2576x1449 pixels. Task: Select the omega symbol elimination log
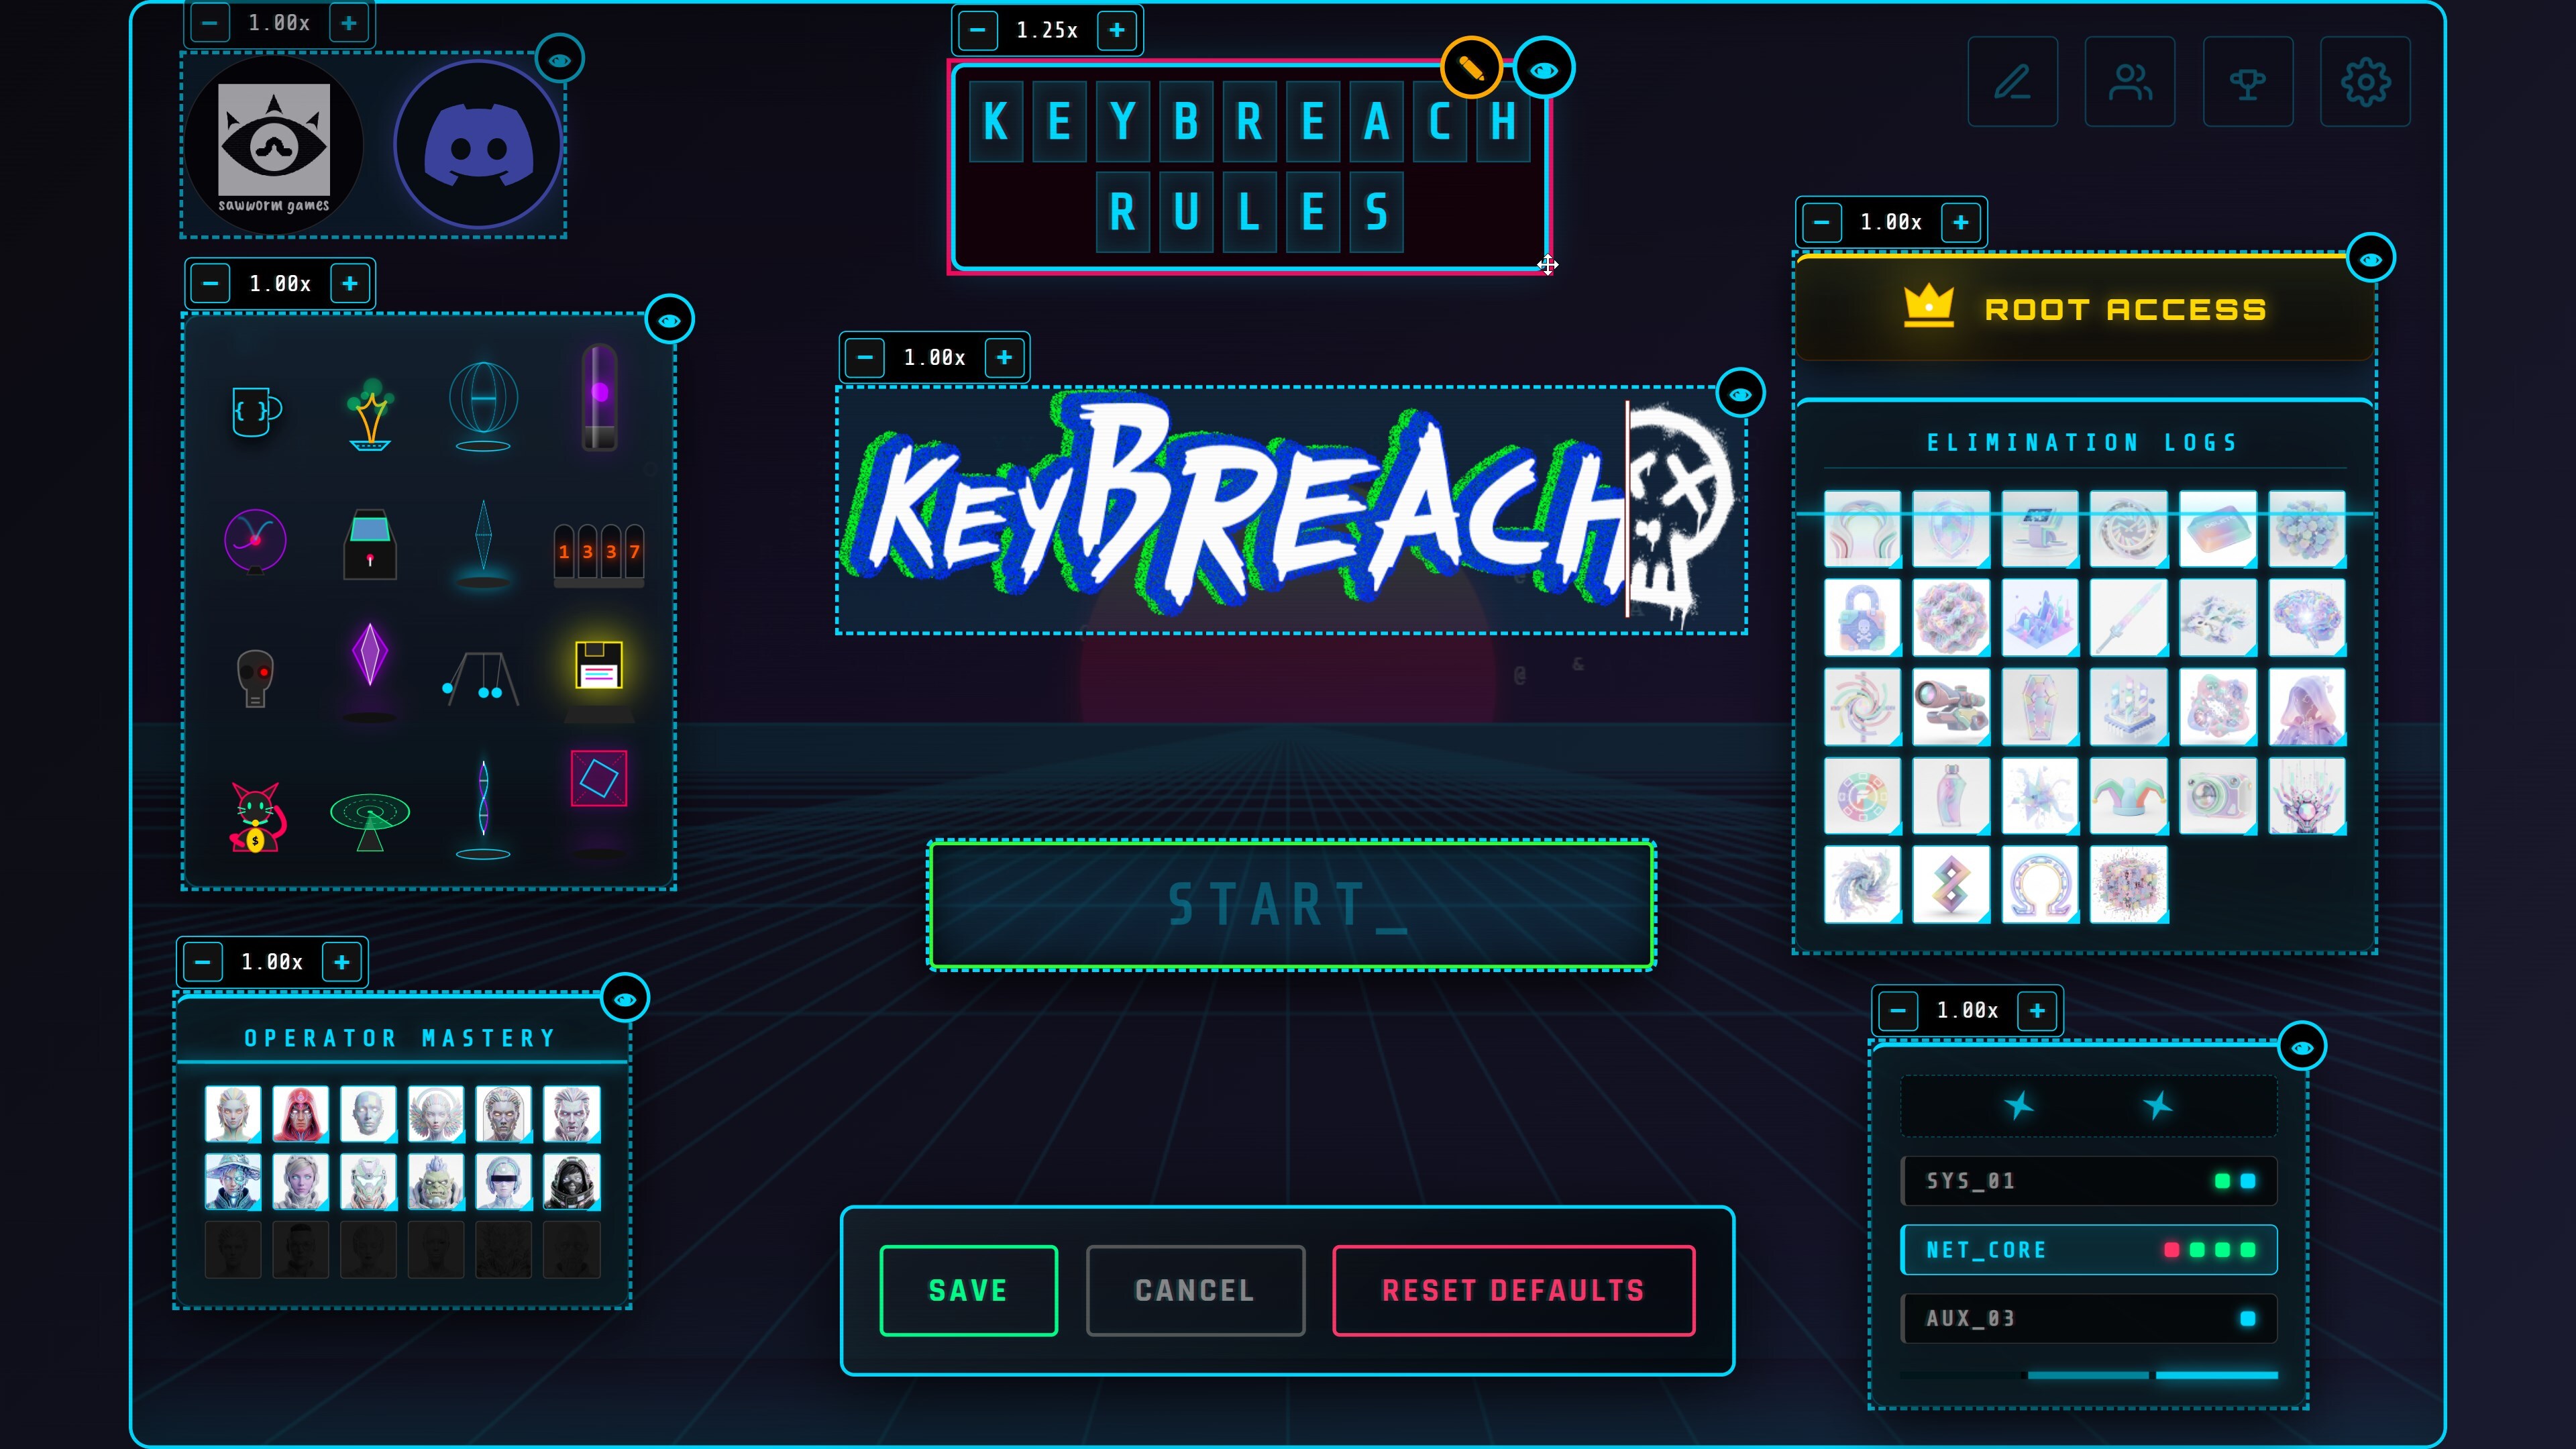click(2040, 884)
